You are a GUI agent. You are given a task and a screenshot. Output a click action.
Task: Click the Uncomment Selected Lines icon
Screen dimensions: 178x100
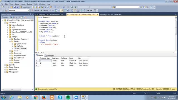[84, 11]
